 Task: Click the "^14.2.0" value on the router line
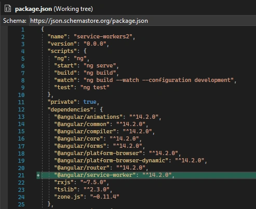131,168
